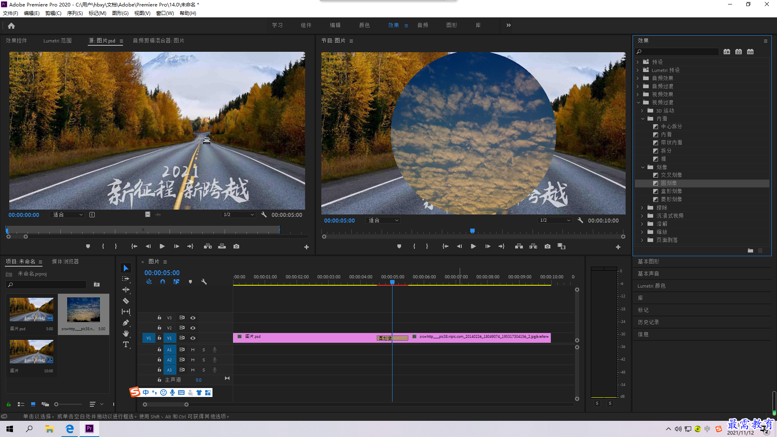The image size is (777, 437).
Task: Open 历史记录 panel
Action: pyautogui.click(x=648, y=322)
